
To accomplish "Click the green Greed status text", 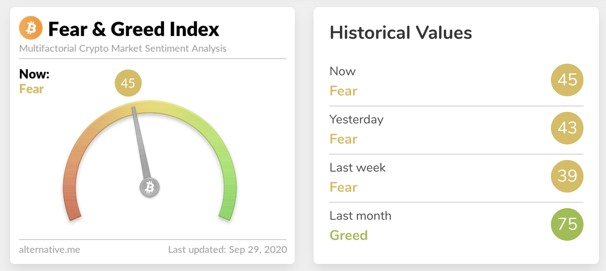I will pos(348,235).
